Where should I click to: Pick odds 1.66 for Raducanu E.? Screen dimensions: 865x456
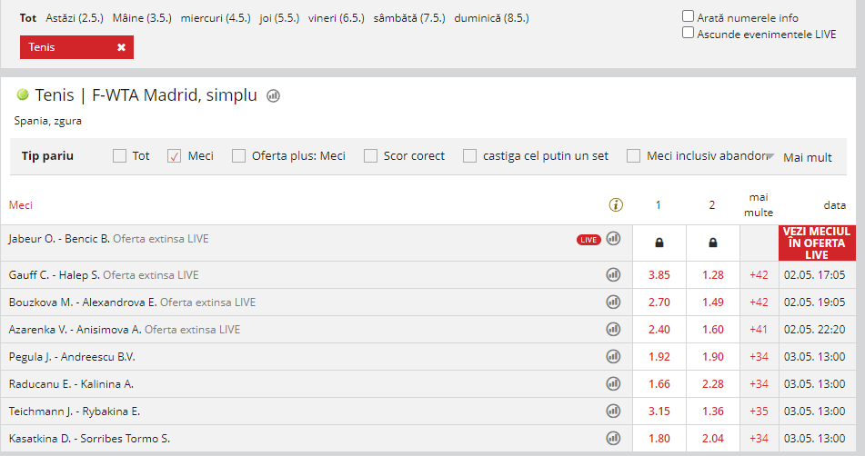659,384
